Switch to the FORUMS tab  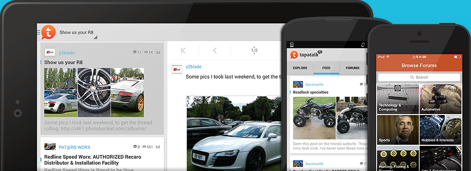tap(352, 68)
